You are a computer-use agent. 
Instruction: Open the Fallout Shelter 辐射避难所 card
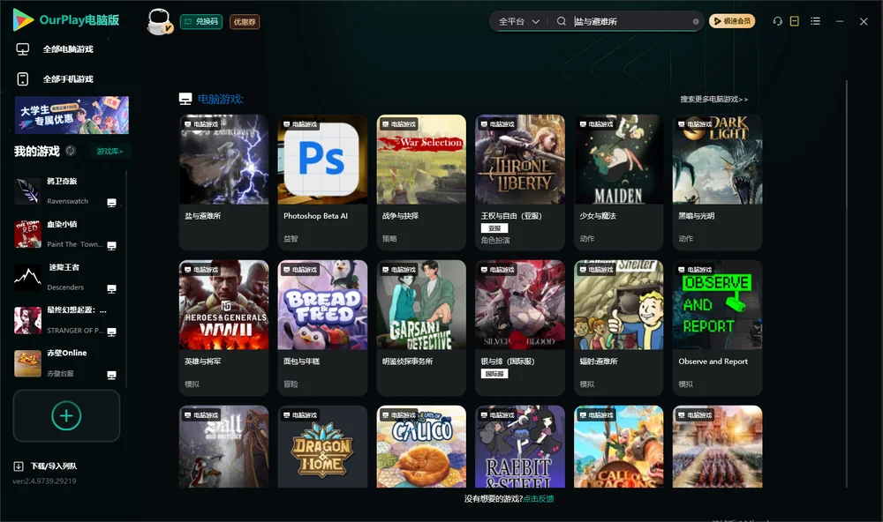pyautogui.click(x=618, y=327)
